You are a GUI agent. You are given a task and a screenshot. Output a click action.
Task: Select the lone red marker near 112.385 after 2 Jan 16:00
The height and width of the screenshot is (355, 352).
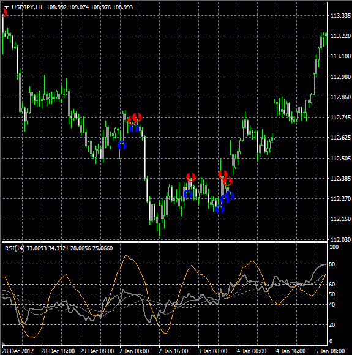click(191, 177)
